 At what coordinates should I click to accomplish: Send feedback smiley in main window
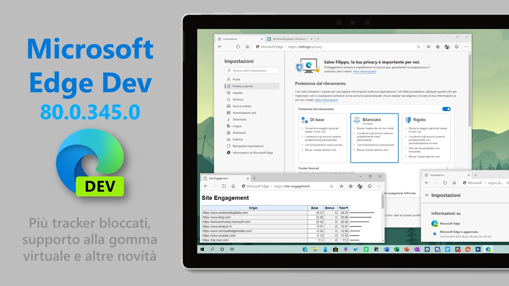[x=457, y=46]
